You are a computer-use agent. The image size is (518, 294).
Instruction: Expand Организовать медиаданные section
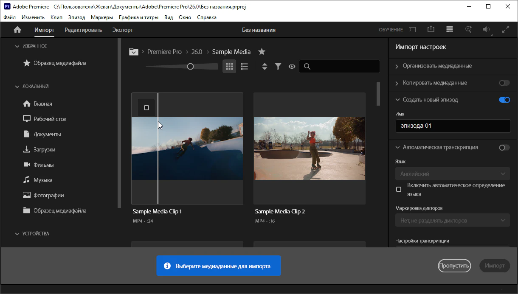coord(437,66)
